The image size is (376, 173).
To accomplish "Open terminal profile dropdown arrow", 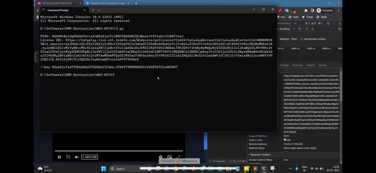I will click(x=99, y=10).
